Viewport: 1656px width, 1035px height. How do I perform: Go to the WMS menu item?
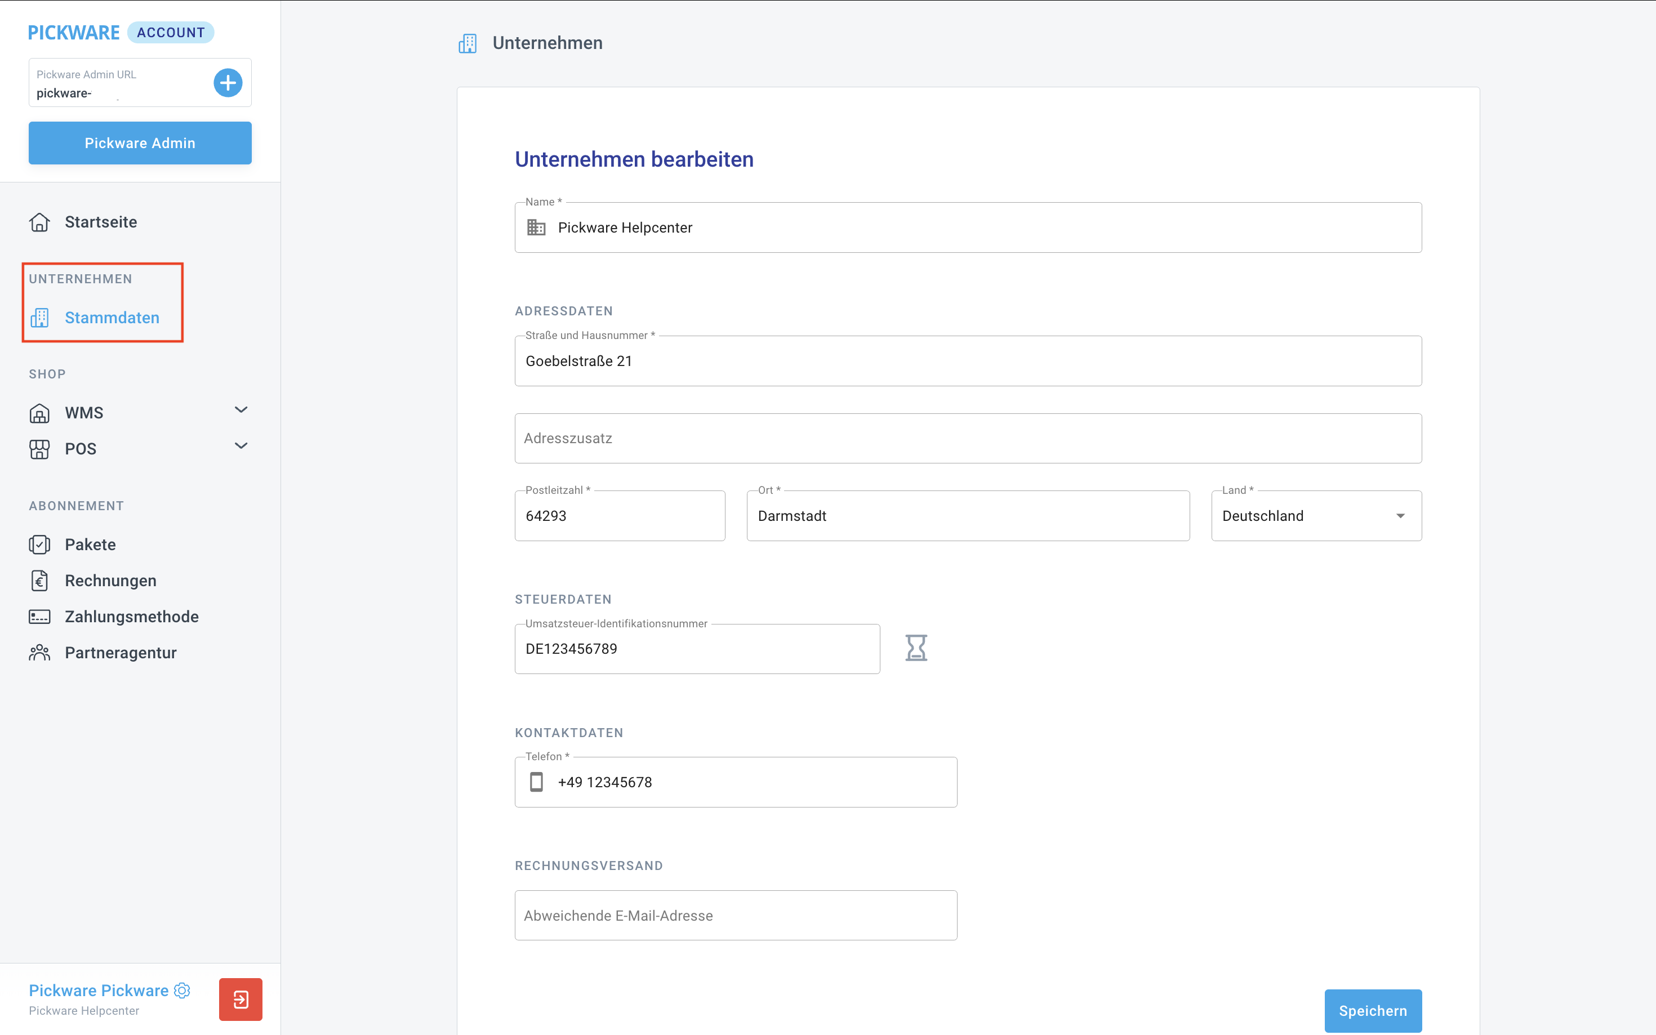pos(84,413)
